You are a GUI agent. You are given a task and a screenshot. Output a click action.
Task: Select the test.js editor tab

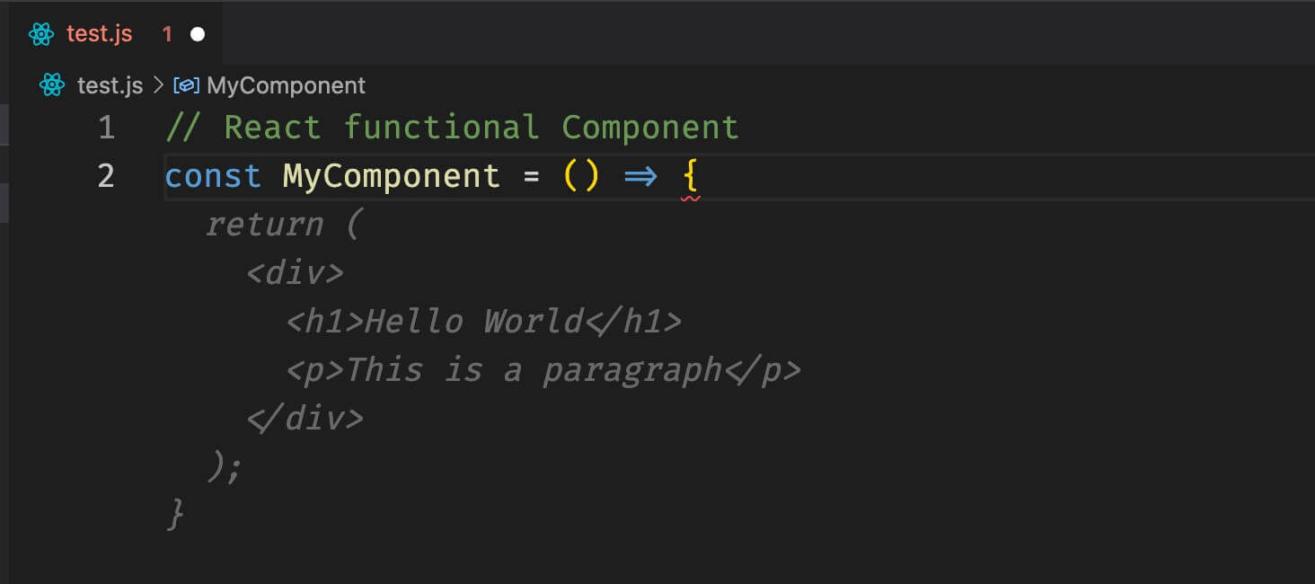[x=115, y=34]
